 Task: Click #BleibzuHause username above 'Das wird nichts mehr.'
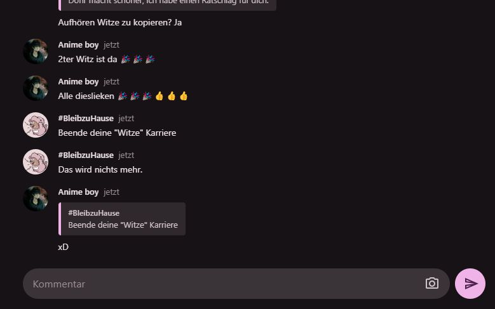[x=86, y=155]
